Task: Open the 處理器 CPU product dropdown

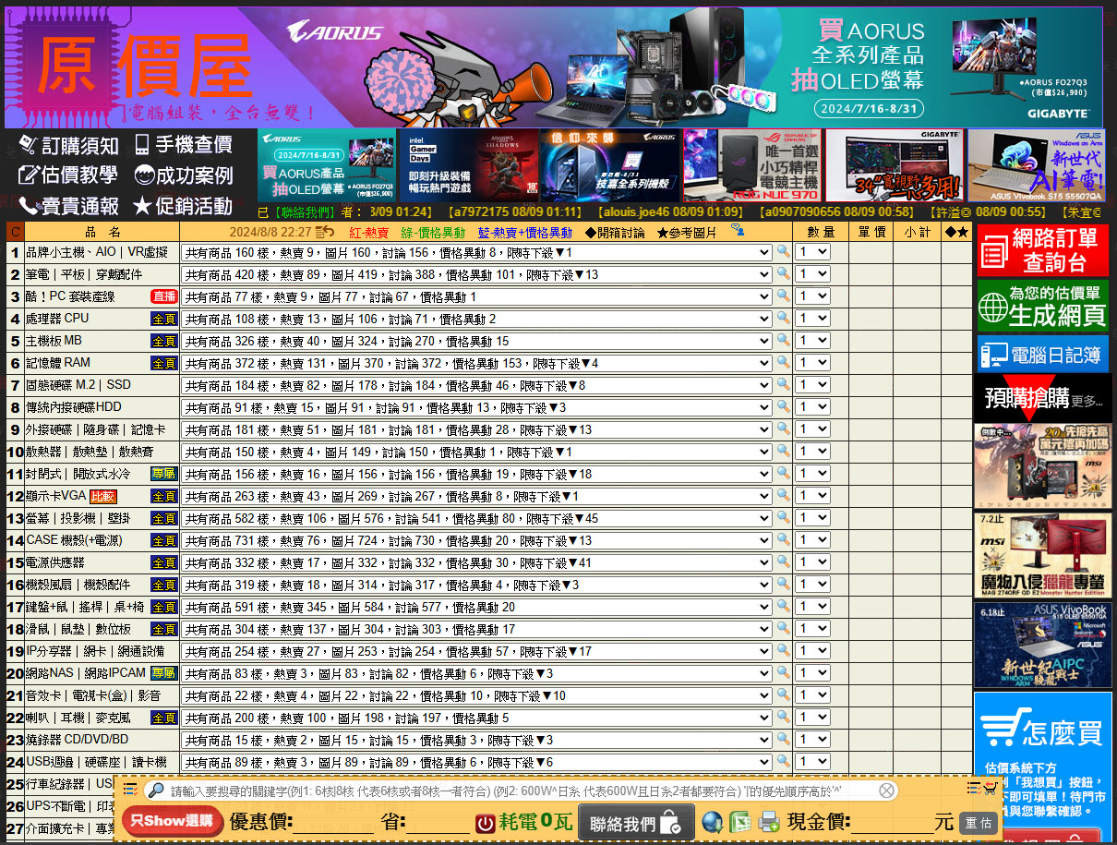Action: pos(476,320)
